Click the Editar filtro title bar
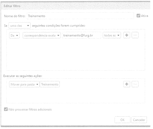The image size is (153, 129). pyautogui.click(x=75, y=6)
